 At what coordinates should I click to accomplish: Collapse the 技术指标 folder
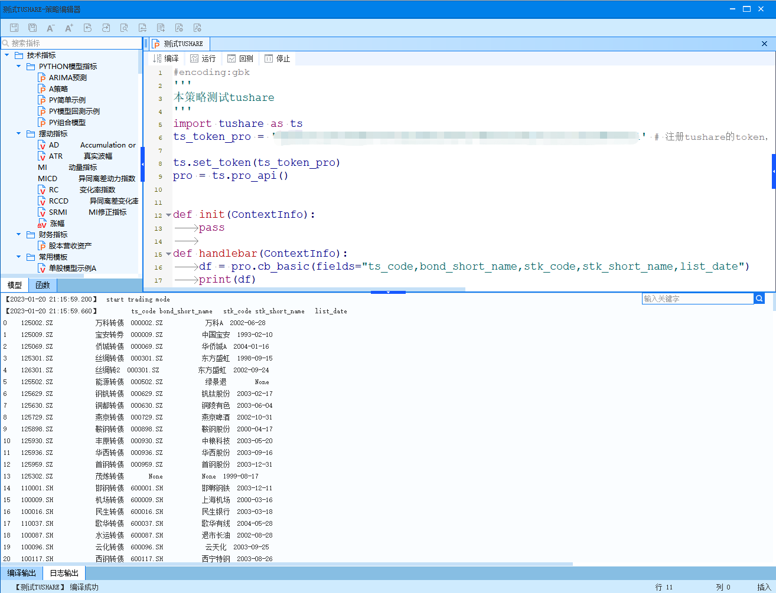7,55
